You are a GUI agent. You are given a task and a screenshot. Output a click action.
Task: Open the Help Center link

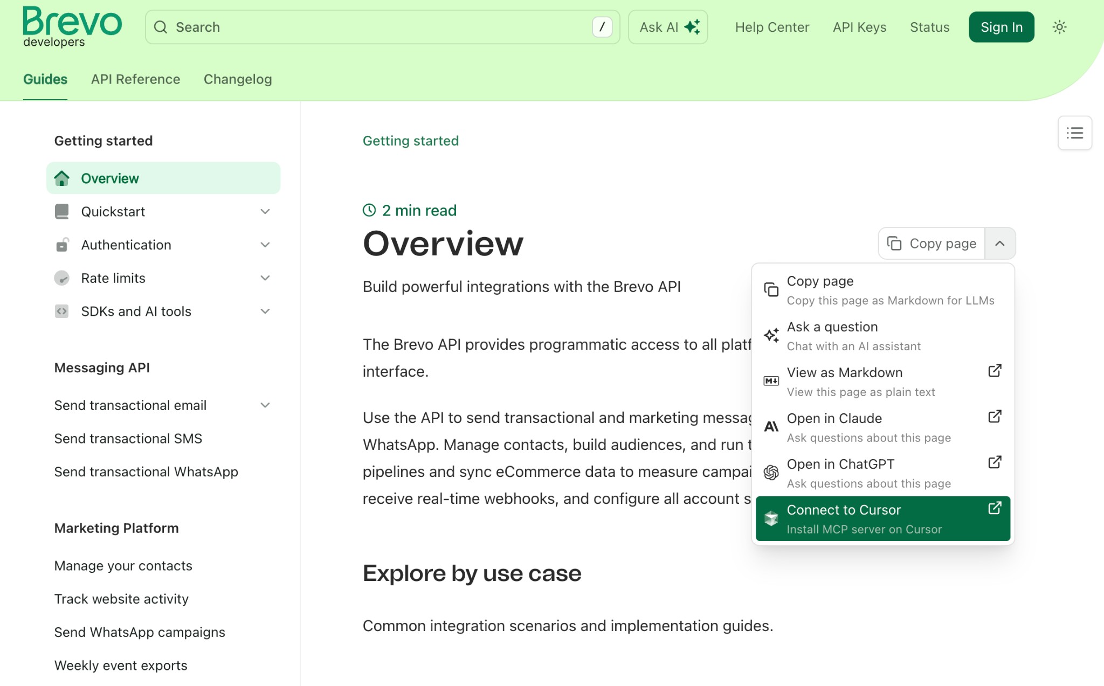772,27
